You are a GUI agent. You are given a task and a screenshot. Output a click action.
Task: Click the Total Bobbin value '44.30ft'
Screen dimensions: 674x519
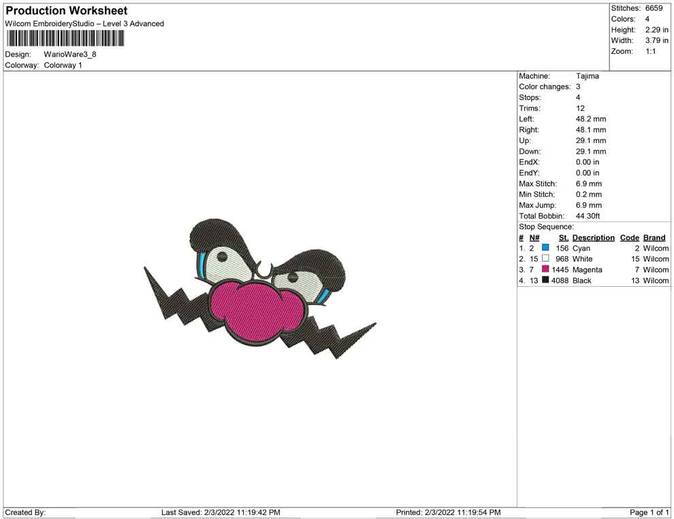pos(588,216)
